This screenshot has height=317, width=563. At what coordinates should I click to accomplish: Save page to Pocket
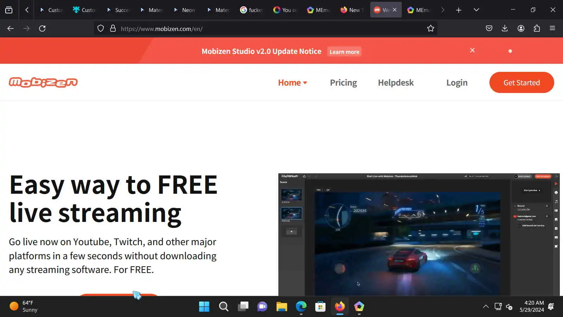coord(489,29)
